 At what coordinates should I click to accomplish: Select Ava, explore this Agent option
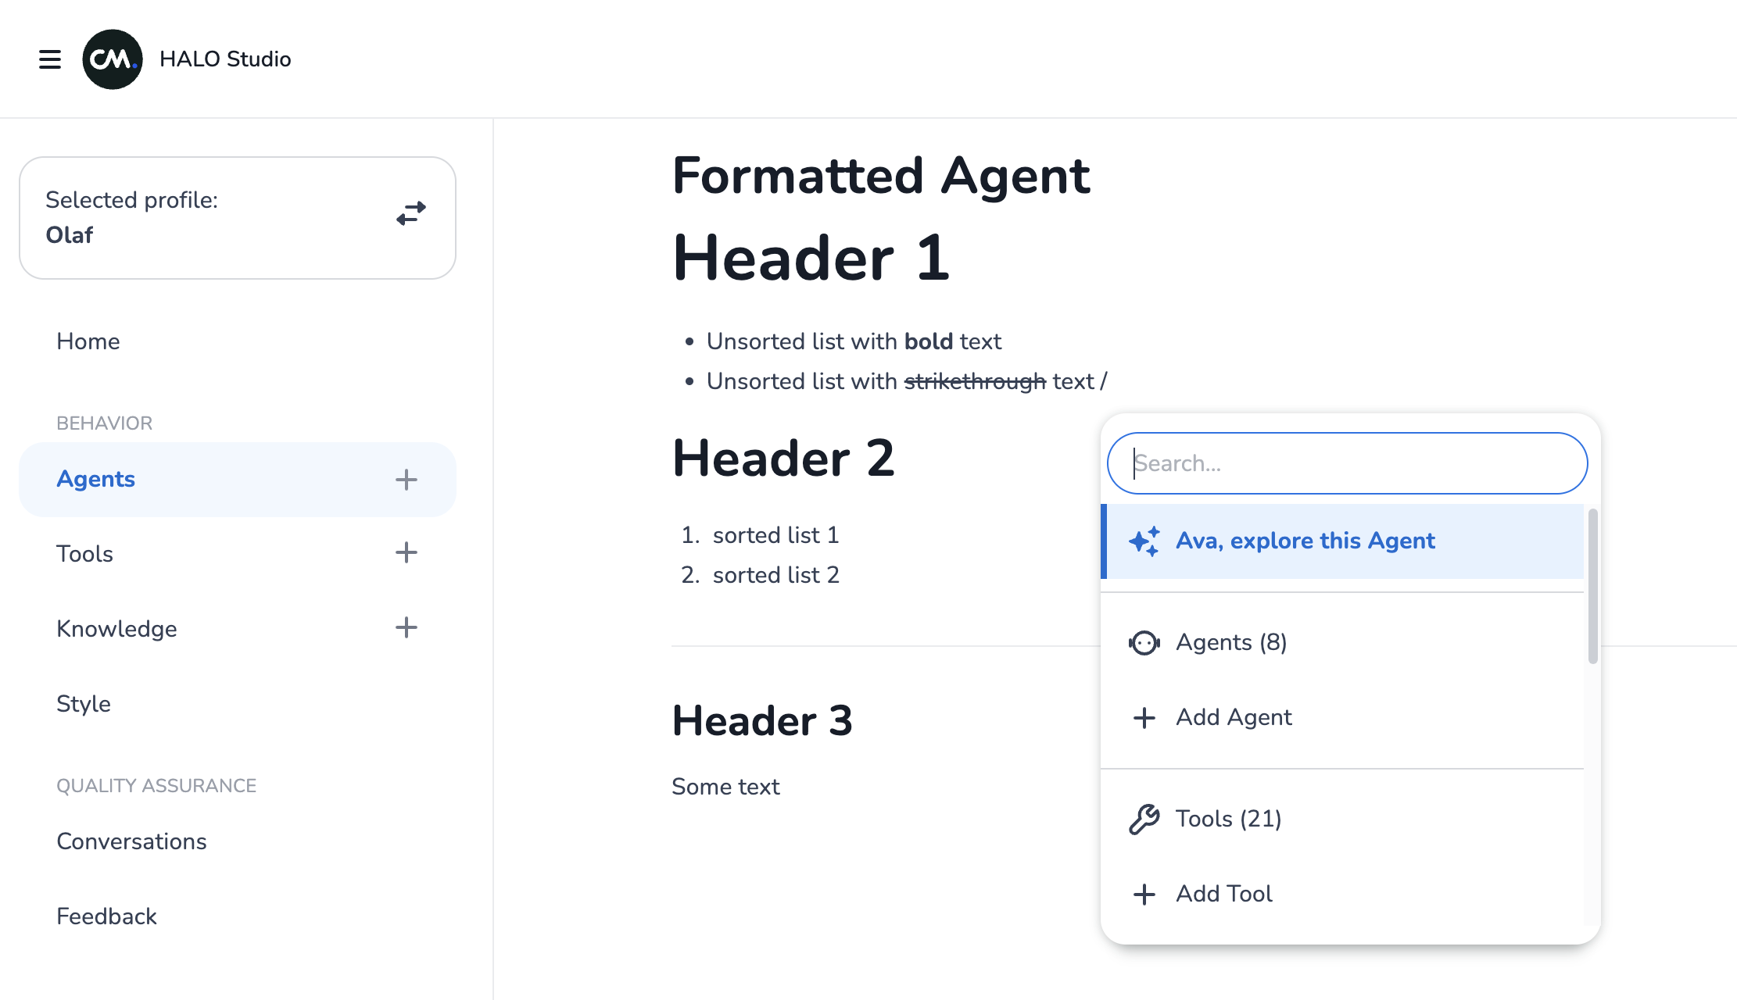(1305, 541)
